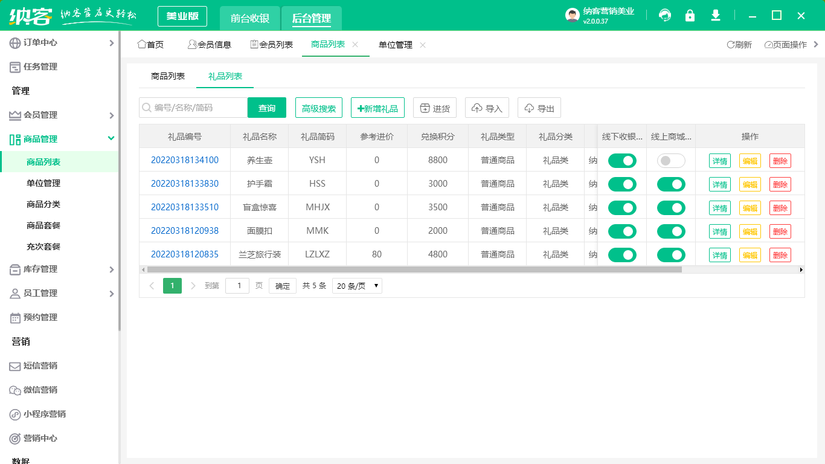
Task: Click the 查询 search button
Action: tap(267, 108)
